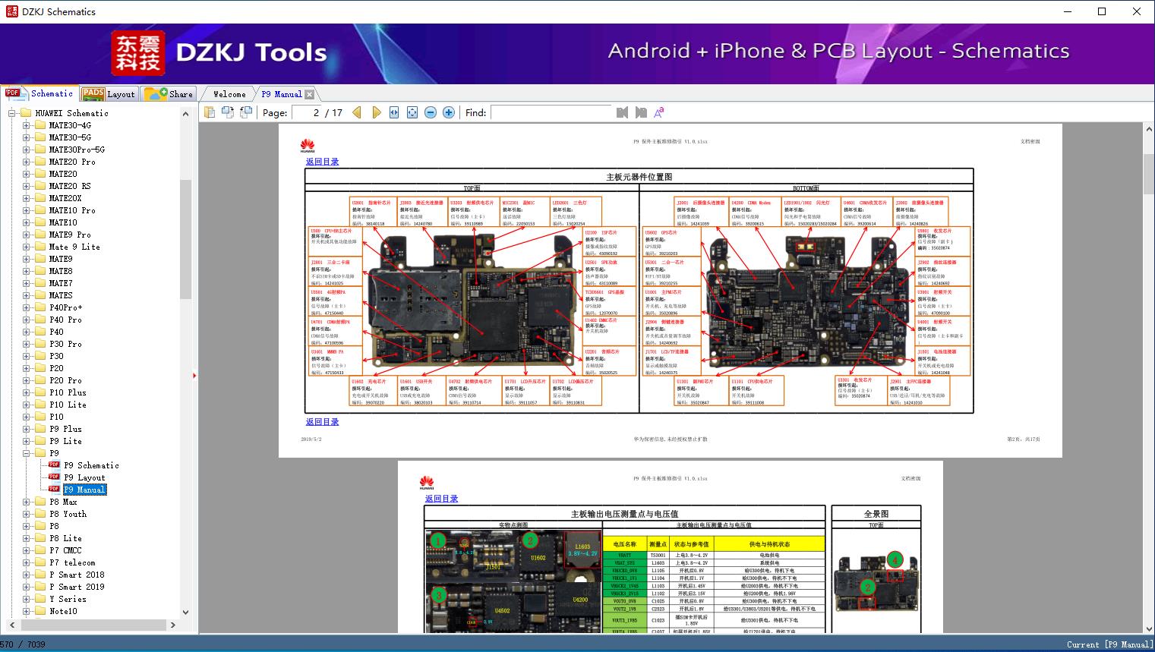The height and width of the screenshot is (652, 1155).
Task: Switch to the Schematic panel tab
Action: click(39, 93)
